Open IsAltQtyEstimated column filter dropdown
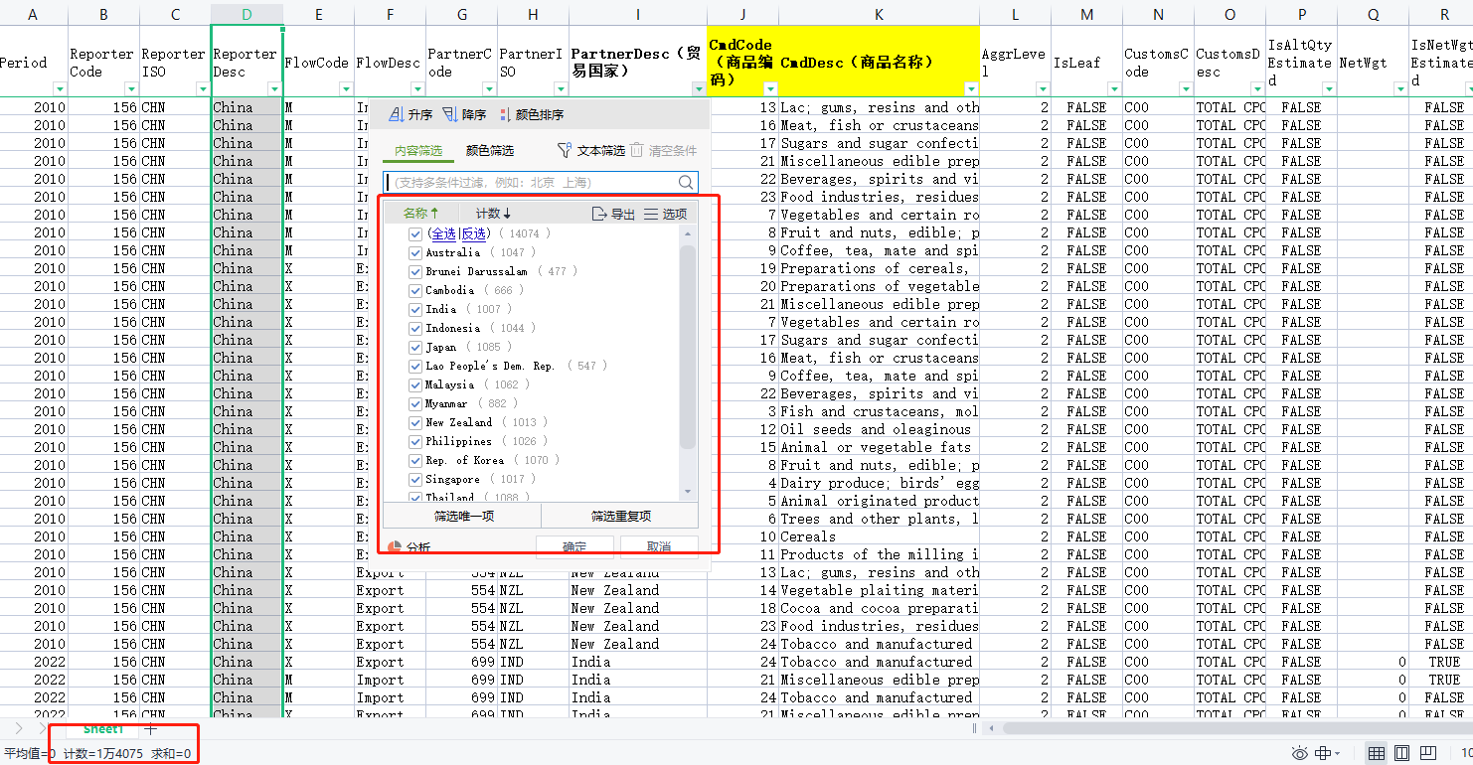Image resolution: width=1473 pixels, height=765 pixels. tap(1329, 88)
